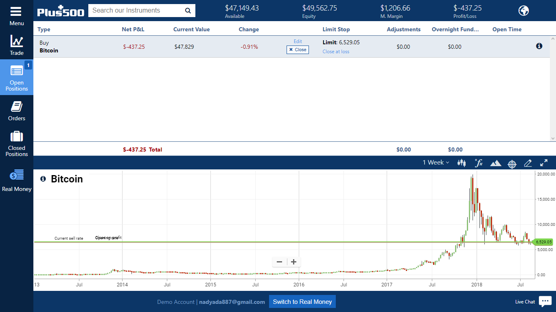Click the $-437.25 Profit/Loss header value
This screenshot has height=312, width=556.
tap(468, 8)
